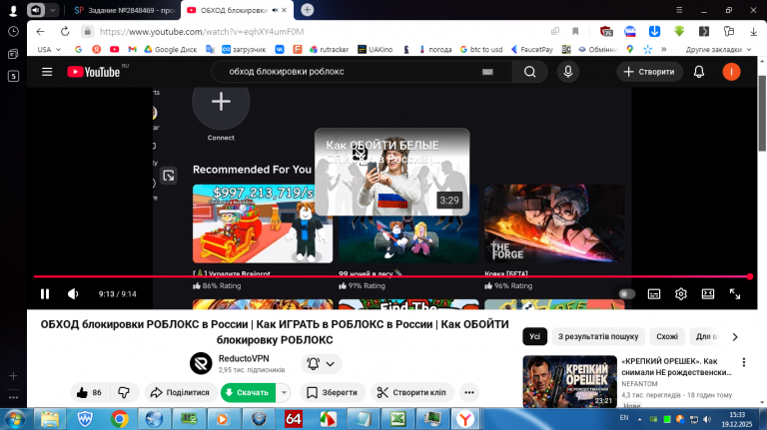Toggle subtitles in the player
767x430 pixels.
[654, 293]
